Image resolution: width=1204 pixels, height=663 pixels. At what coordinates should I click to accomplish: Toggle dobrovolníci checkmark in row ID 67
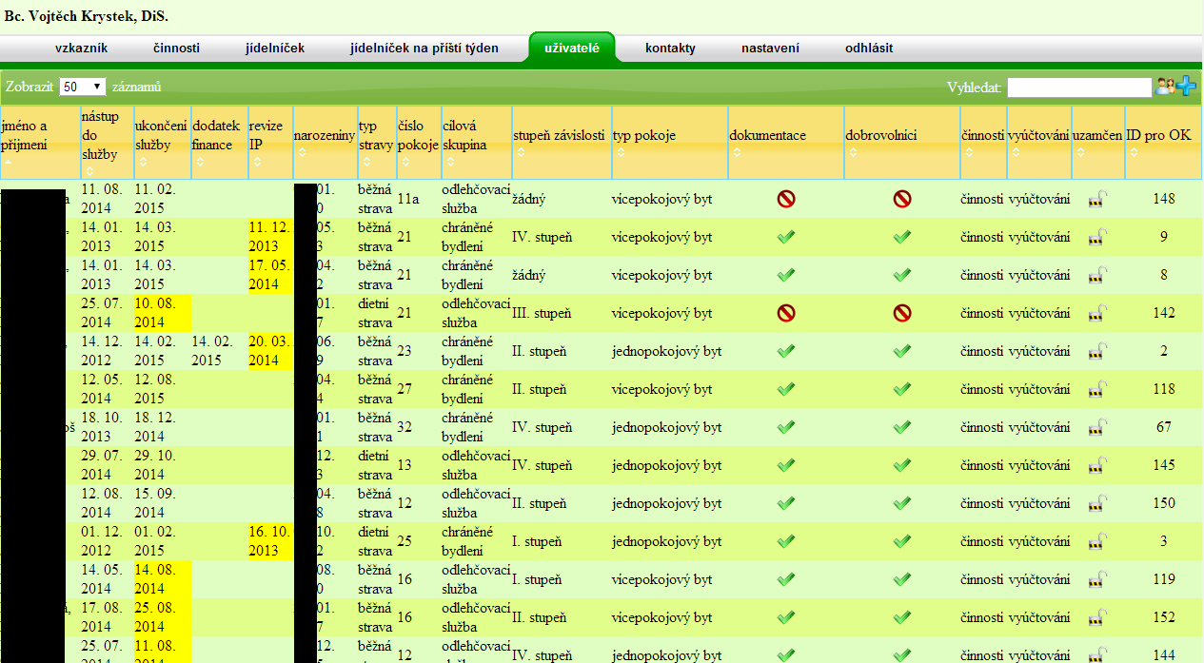[902, 427]
